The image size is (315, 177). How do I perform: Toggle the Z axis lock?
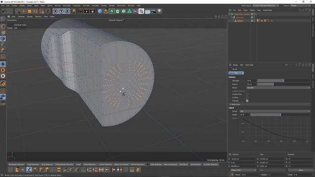67,11
